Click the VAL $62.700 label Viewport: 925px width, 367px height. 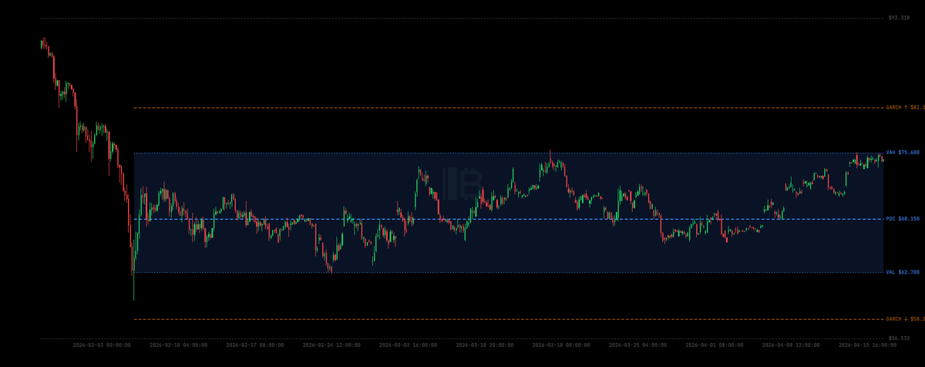[903, 272]
